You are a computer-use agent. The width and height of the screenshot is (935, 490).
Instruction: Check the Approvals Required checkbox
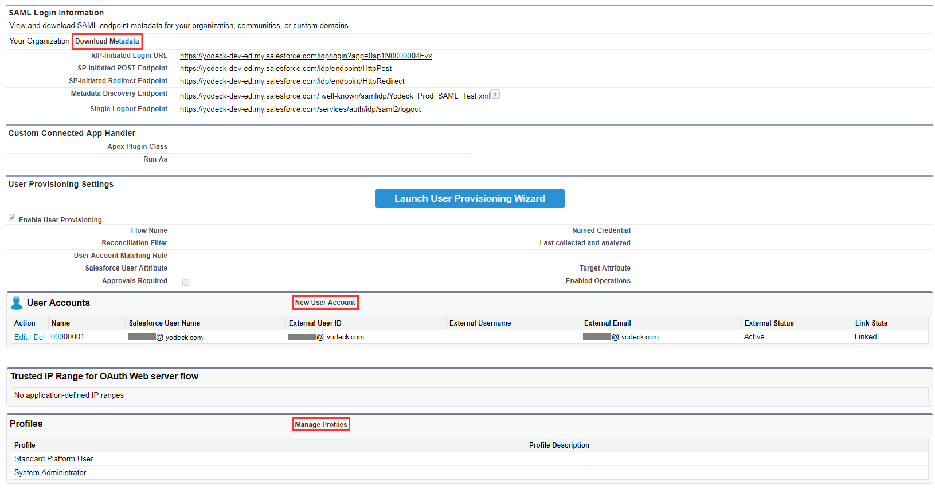(x=186, y=283)
